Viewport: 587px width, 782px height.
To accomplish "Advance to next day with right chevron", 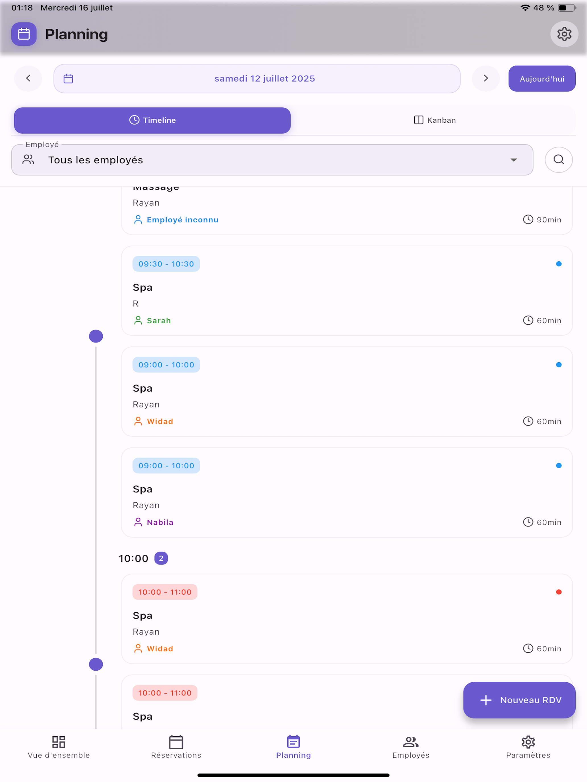I will [x=486, y=78].
